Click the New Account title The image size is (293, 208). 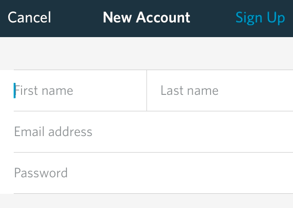146,18
